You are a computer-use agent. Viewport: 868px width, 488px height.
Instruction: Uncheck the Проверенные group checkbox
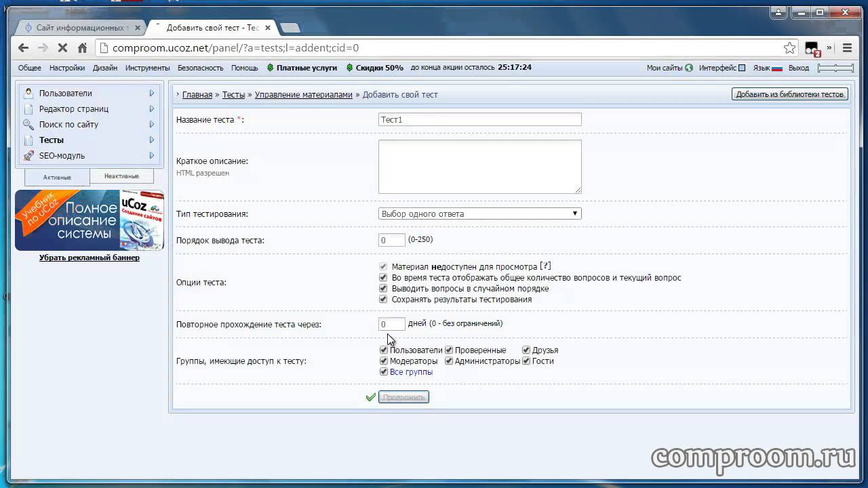click(449, 350)
